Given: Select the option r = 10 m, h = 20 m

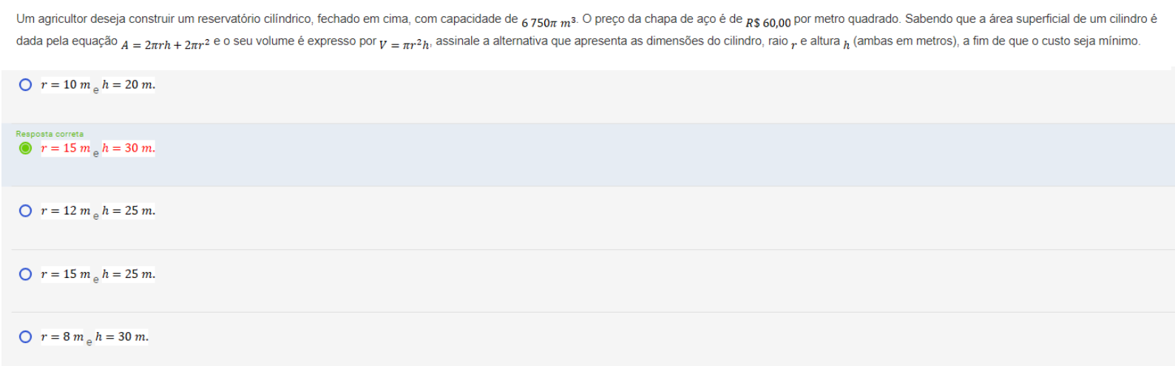Looking at the screenshot, I should [x=26, y=85].
